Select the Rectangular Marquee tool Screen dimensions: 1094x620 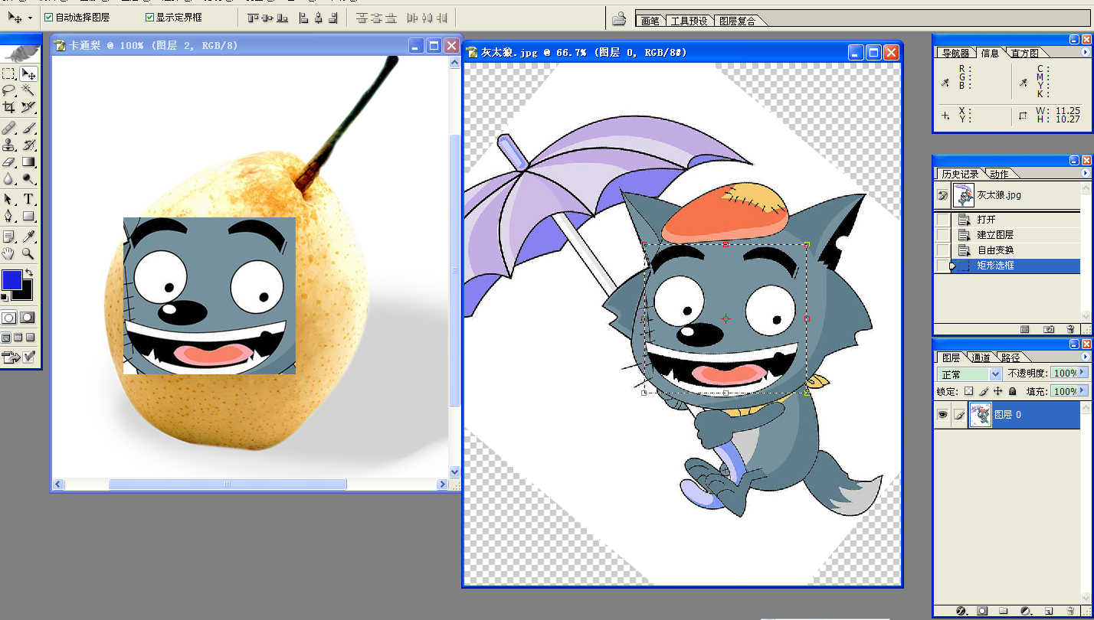[8, 73]
